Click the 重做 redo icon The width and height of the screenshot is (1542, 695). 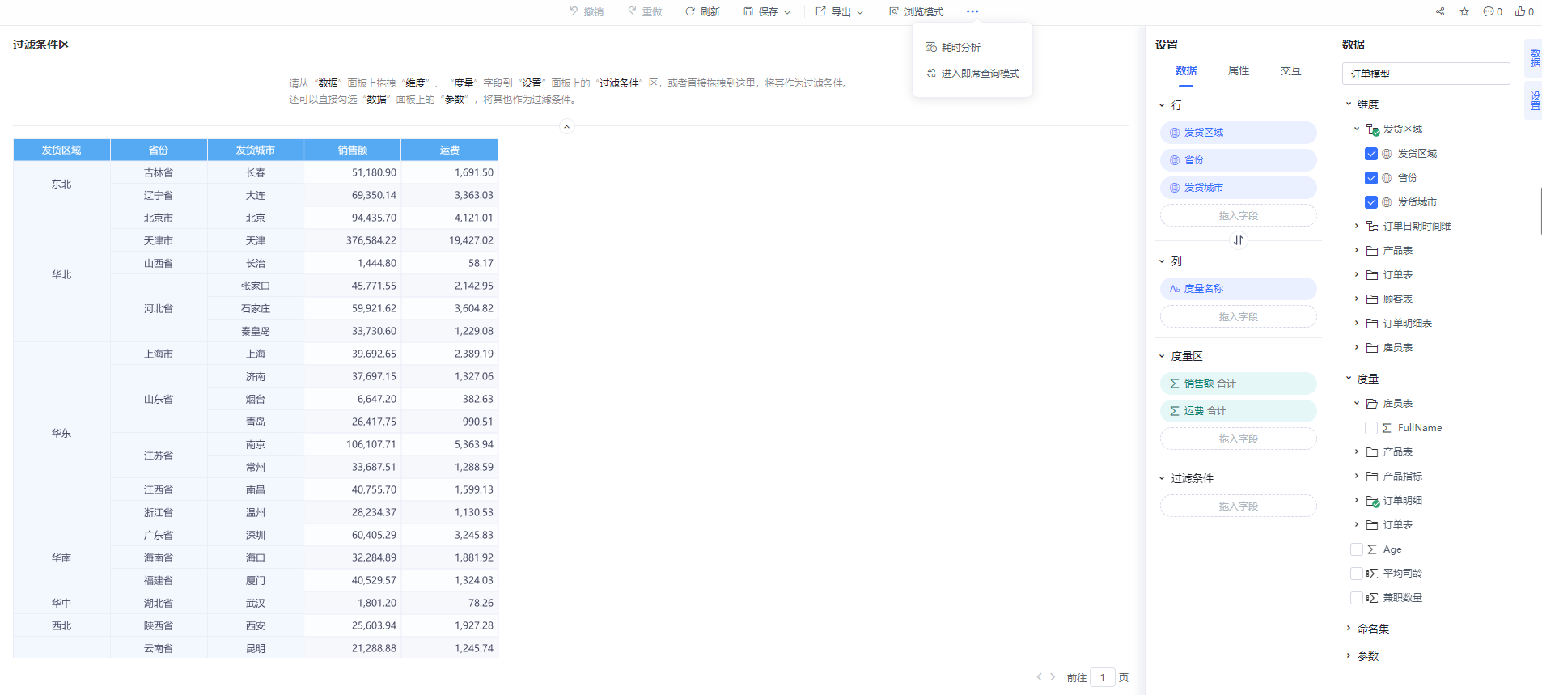click(633, 11)
